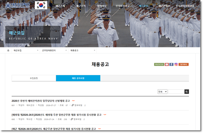Click the new badge beside 예비전력관리 post
Image resolution: width=203 pixels, height=133 pixels.
[73, 101]
